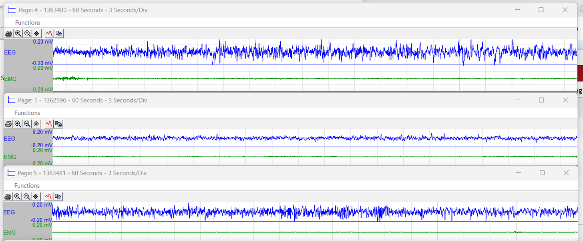Click zoom in magnifier in Page 1 window
Viewport: 583px width, 241px height.
[x=18, y=124]
